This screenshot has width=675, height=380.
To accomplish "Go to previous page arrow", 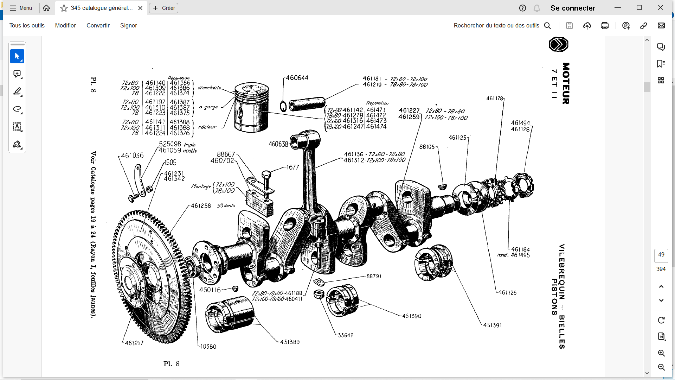I will (x=661, y=287).
